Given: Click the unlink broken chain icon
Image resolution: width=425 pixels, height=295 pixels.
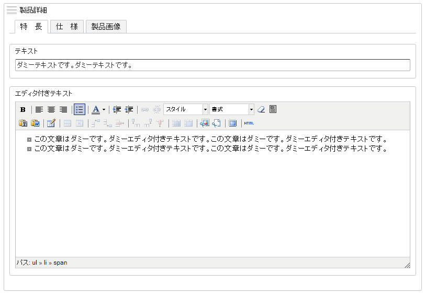Looking at the screenshot, I should (156, 109).
